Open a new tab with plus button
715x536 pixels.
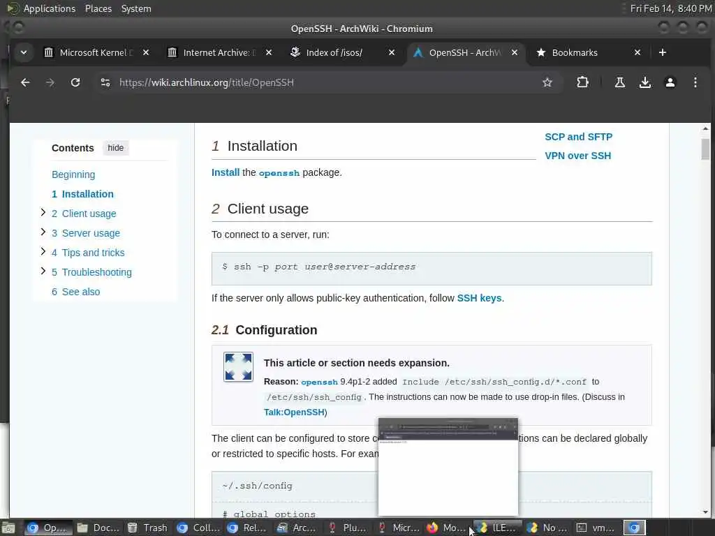663,52
